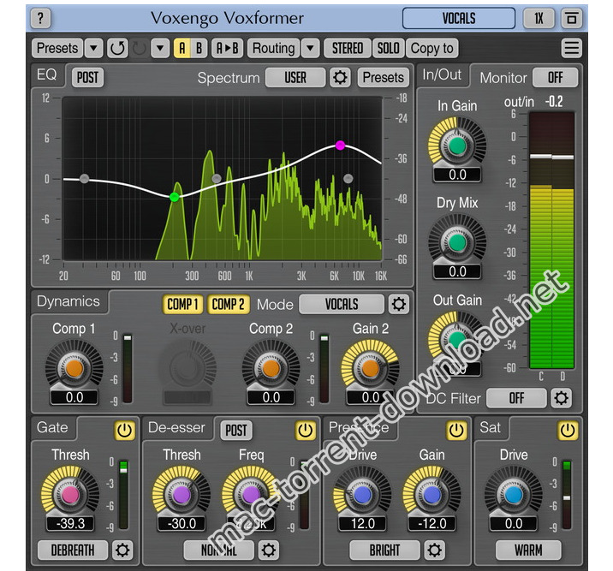
Task: Click the Gate Thresh knob
Action: [x=70, y=495]
